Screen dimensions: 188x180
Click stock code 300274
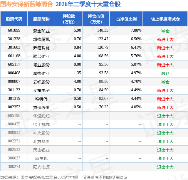pos(14,166)
